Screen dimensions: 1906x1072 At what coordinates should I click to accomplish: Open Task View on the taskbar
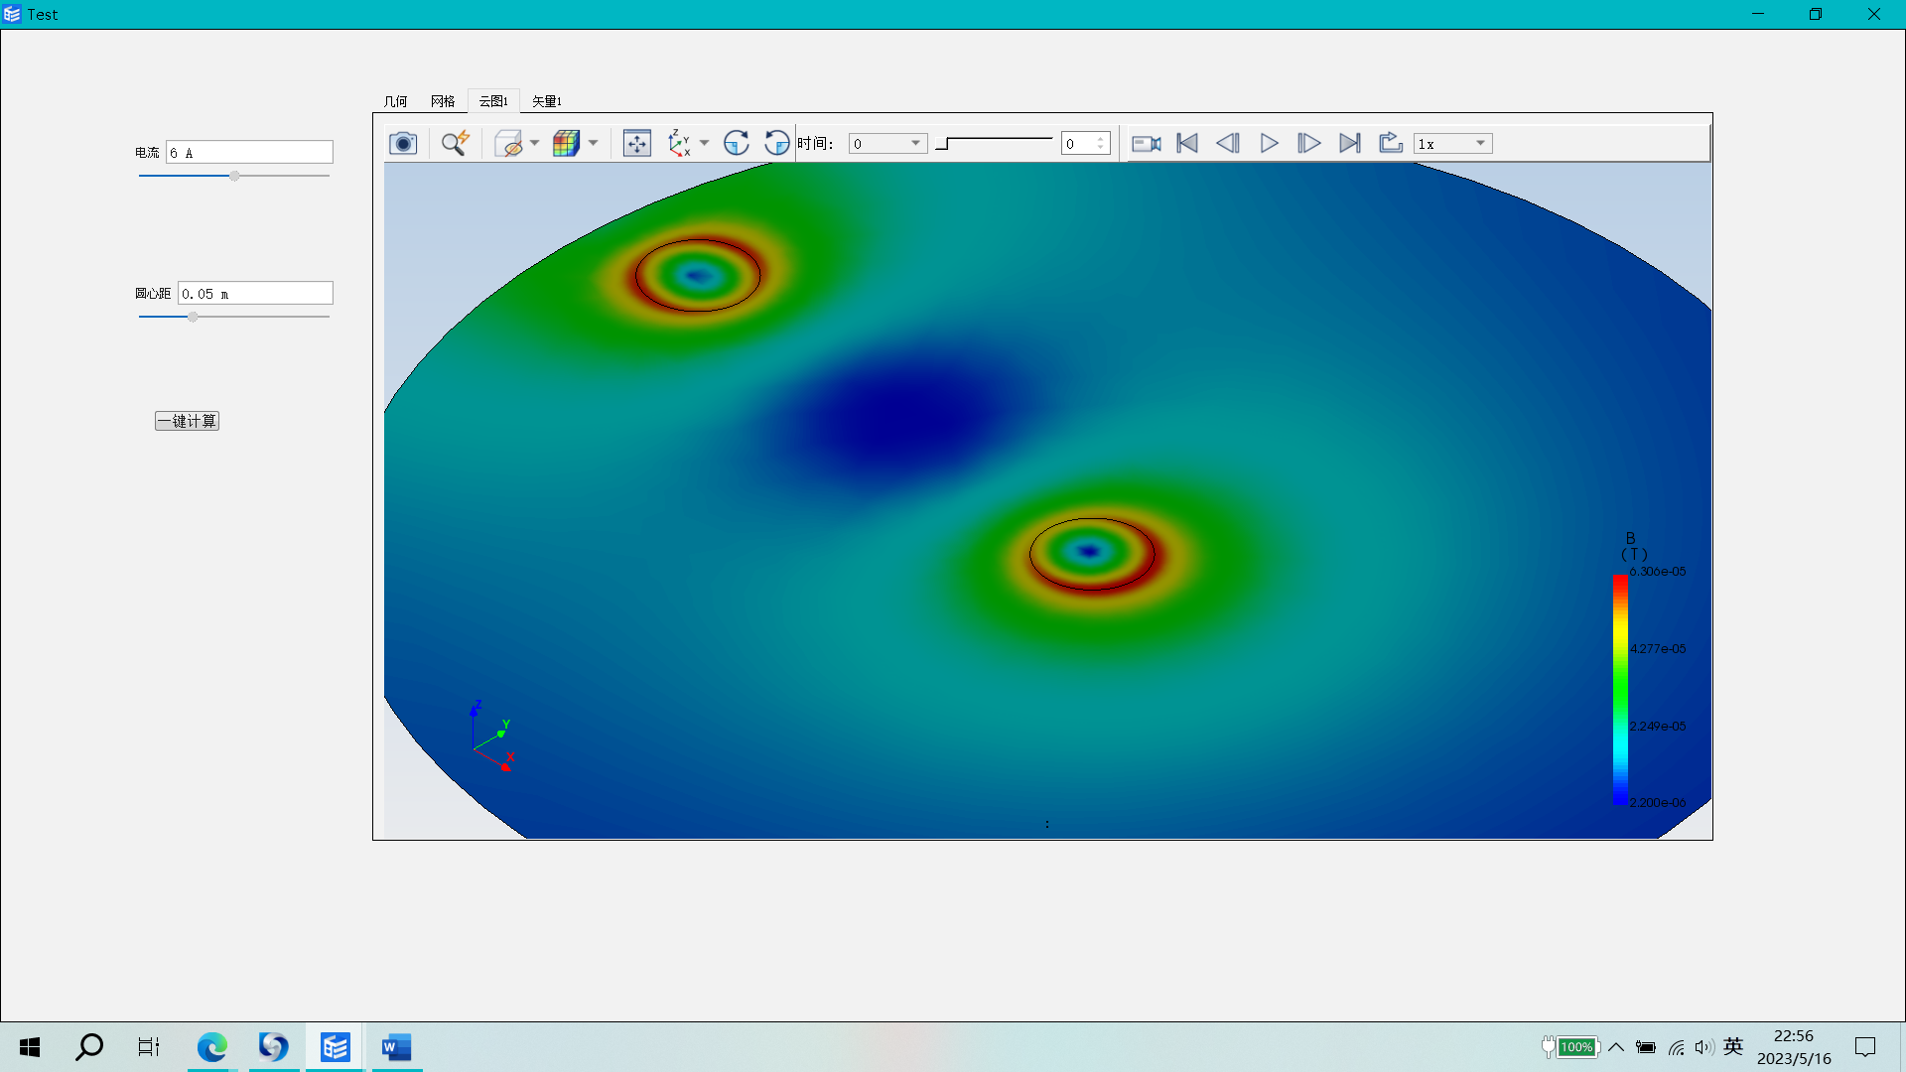149,1047
